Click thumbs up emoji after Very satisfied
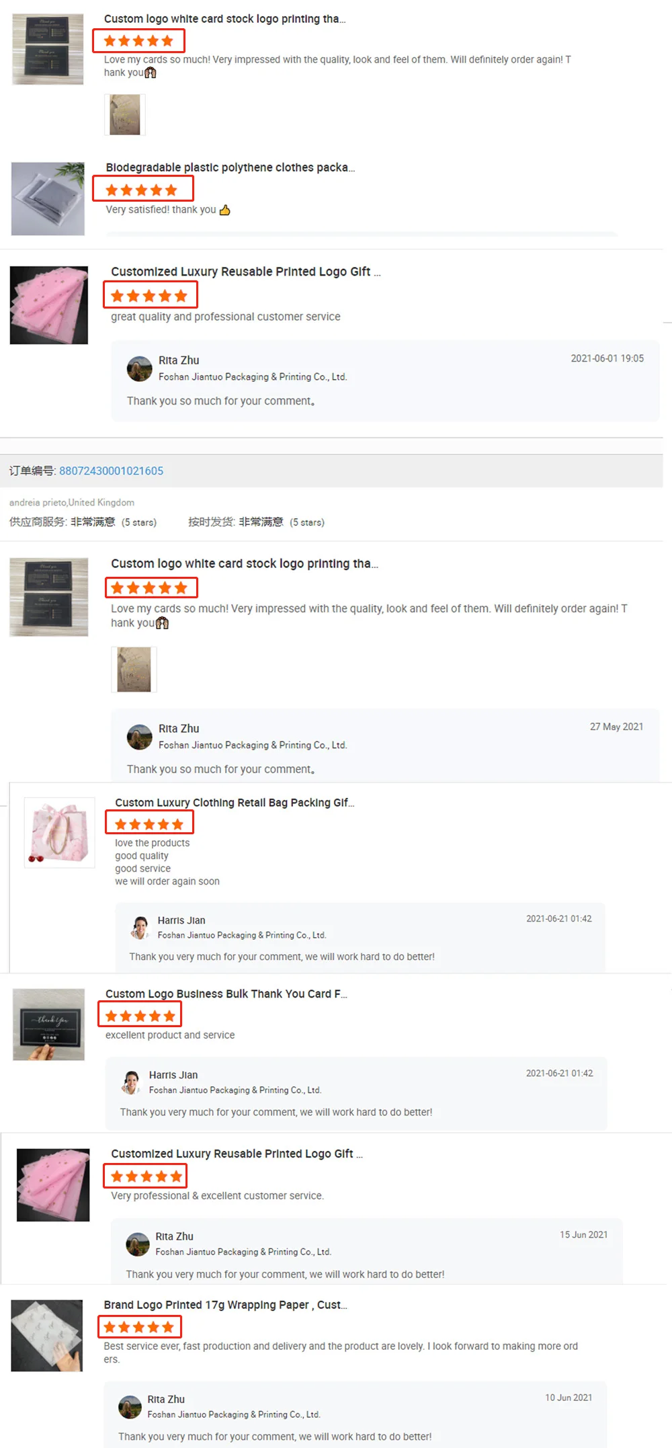Screen dimensions: 672x1448 point(224,210)
